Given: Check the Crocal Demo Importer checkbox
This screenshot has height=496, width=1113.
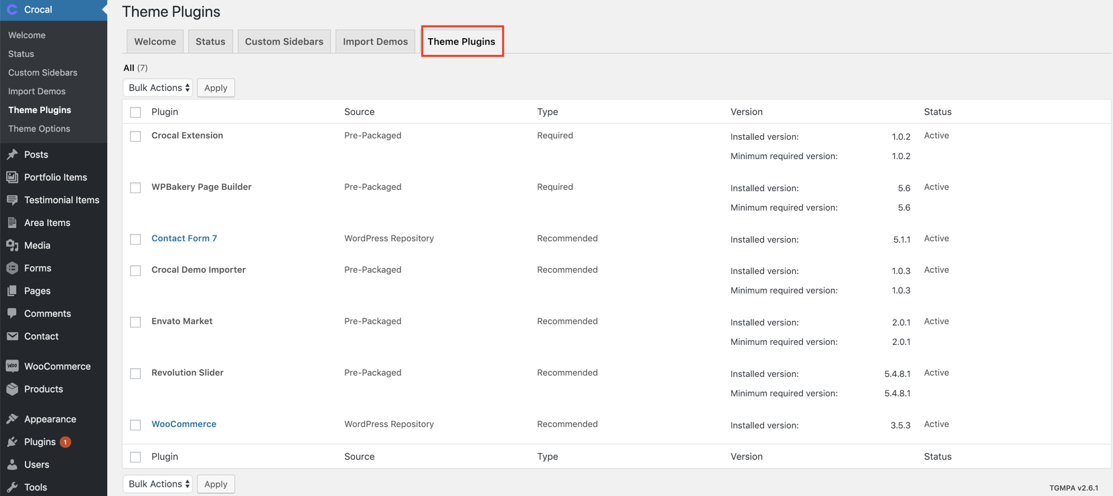Looking at the screenshot, I should tap(135, 271).
